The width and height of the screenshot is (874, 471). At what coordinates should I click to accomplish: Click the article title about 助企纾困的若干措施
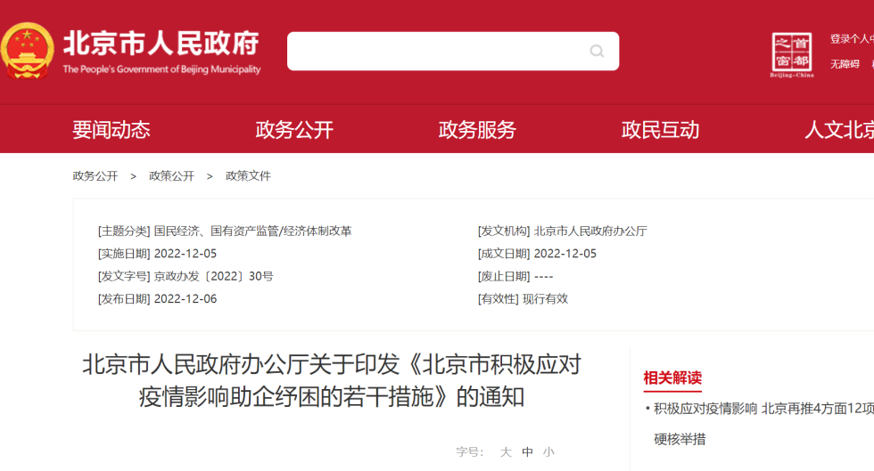pyautogui.click(x=332, y=381)
